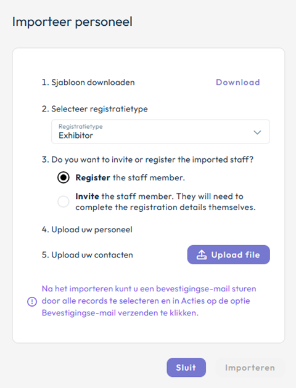The height and width of the screenshot is (388, 296).
Task: Click the Importeren button
Action: (250, 368)
